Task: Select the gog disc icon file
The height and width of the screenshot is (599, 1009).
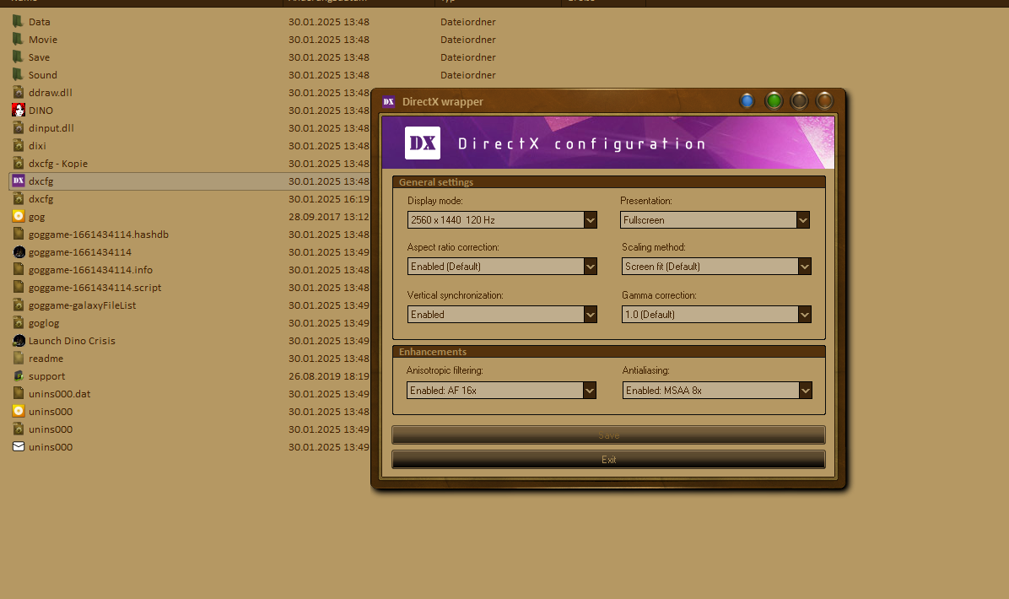Action: click(18, 216)
